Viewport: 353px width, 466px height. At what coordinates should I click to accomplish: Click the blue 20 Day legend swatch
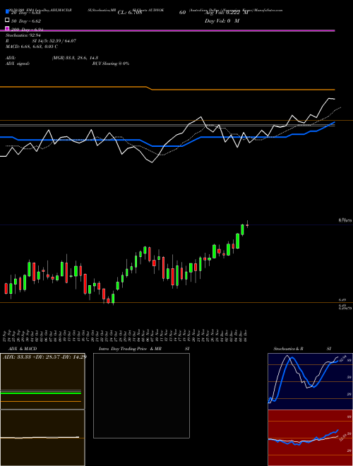[8, 11]
